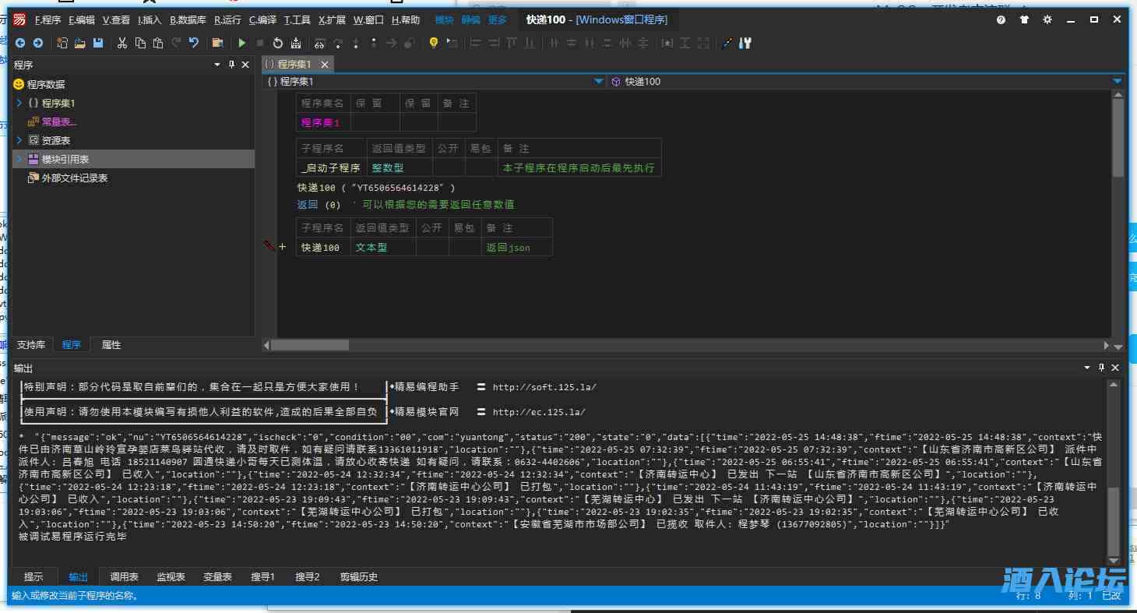This screenshot has height=613, width=1137.
Task: Toggle pin on the 程序 panel
Action: click(231, 65)
